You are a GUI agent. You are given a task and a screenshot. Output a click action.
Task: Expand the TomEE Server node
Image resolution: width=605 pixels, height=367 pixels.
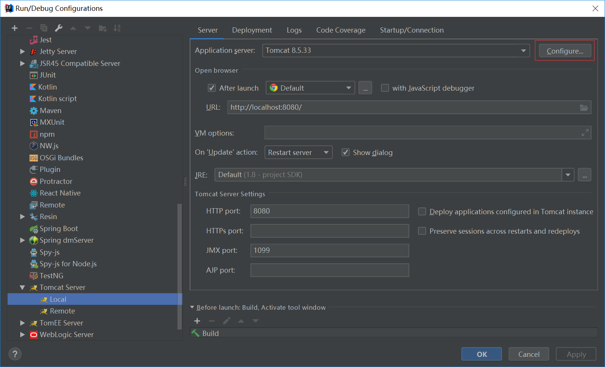(22, 323)
